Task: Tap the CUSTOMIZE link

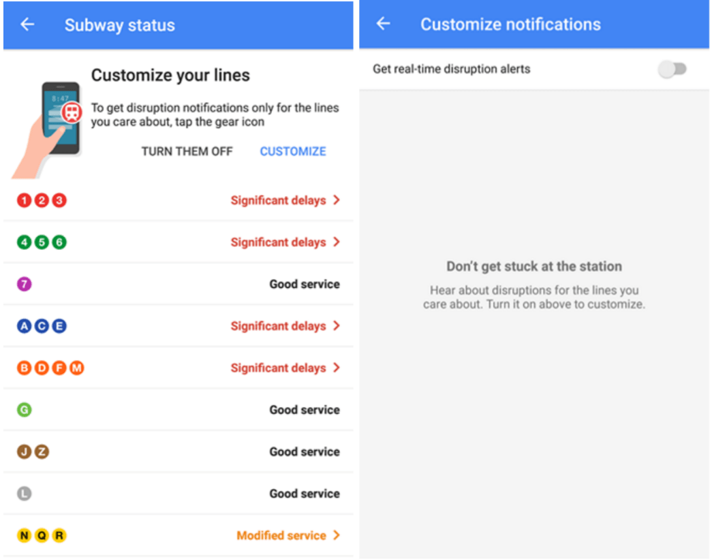Action: click(293, 151)
